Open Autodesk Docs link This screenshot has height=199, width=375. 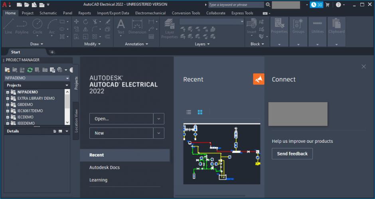point(105,167)
